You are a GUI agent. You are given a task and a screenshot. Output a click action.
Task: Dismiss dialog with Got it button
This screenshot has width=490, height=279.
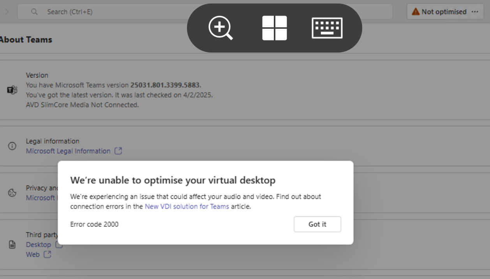click(x=317, y=224)
